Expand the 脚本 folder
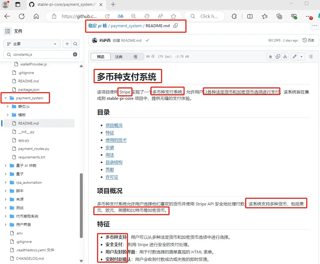Image resolution: width=320 pixels, height=264 pixels. click(6, 191)
